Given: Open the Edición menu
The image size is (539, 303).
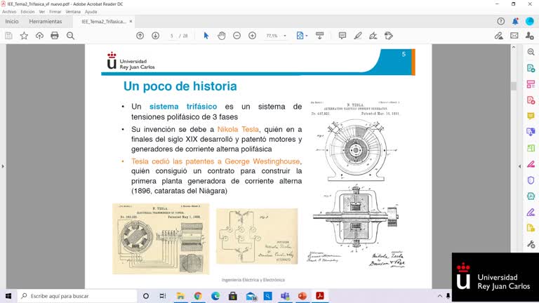Looking at the screenshot, I should tap(27, 12).
